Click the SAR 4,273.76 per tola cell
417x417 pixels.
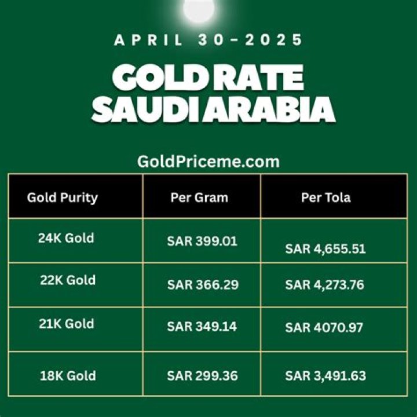coord(325,284)
